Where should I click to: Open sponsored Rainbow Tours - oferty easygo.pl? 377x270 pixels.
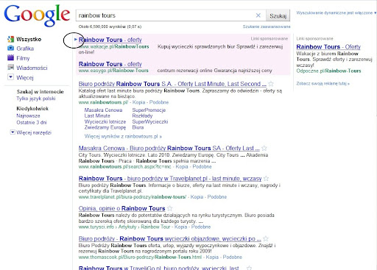(x=110, y=64)
